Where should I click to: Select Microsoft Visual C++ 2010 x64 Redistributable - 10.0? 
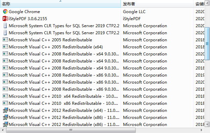[x=64, y=96]
